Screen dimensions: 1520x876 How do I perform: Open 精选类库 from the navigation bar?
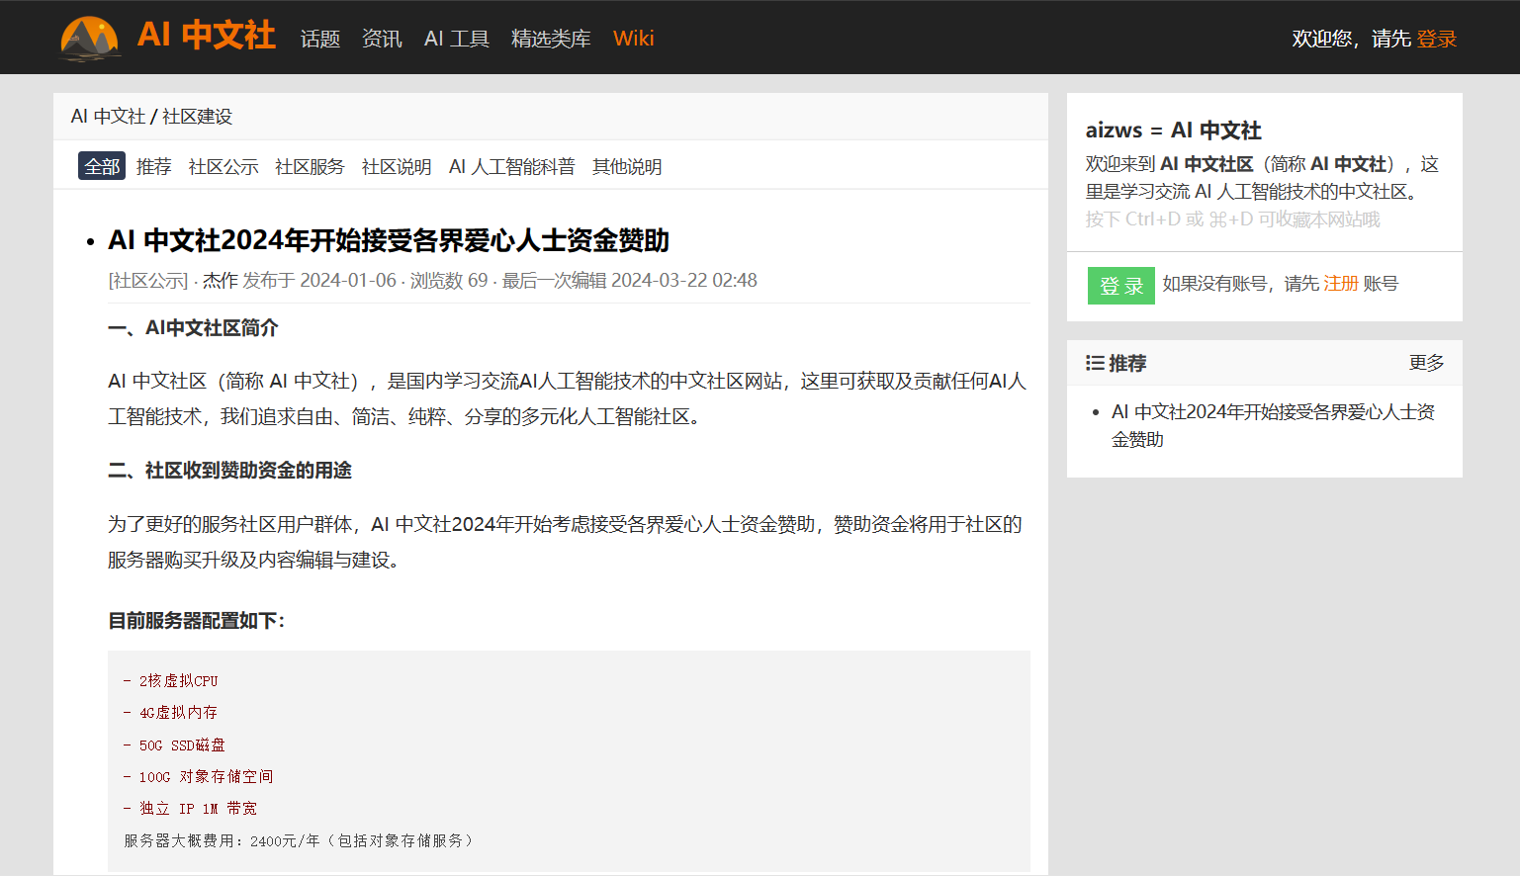551,39
